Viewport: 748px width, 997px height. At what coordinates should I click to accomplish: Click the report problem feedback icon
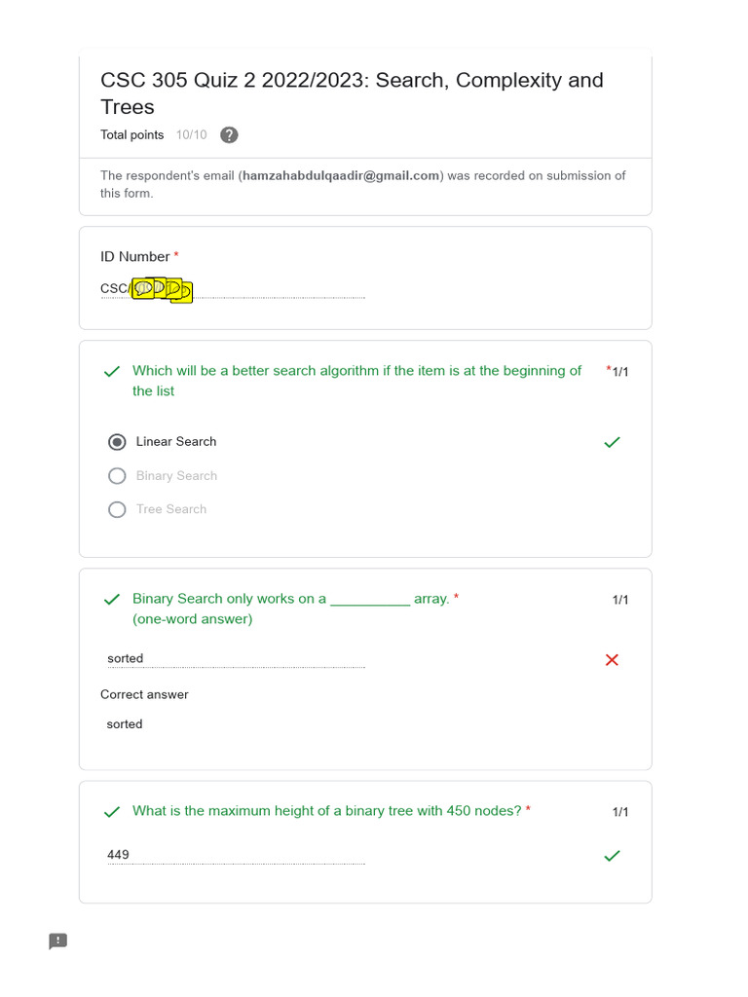(x=58, y=941)
